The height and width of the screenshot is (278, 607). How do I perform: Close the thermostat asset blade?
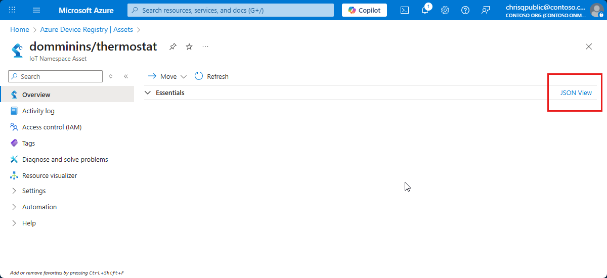click(x=589, y=47)
